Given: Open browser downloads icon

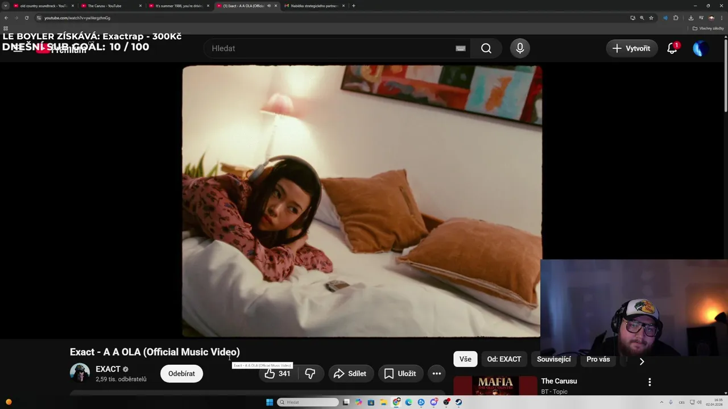Looking at the screenshot, I should pyautogui.click(x=690, y=18).
